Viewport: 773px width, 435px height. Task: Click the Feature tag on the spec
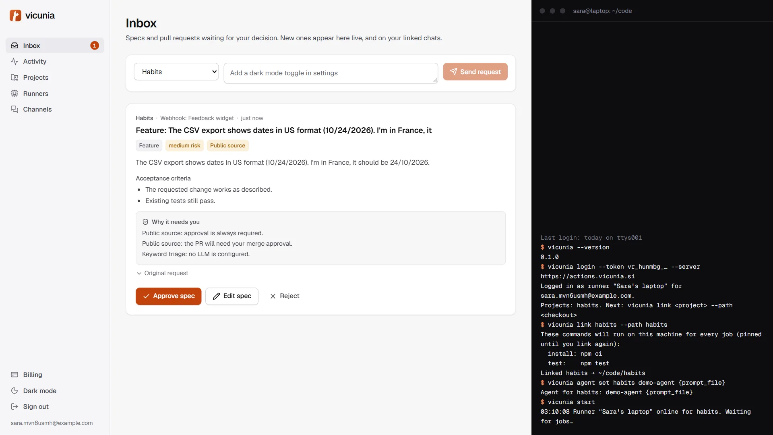pyautogui.click(x=149, y=145)
